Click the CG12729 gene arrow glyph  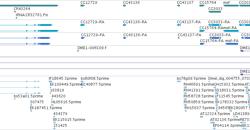(83, 6)
